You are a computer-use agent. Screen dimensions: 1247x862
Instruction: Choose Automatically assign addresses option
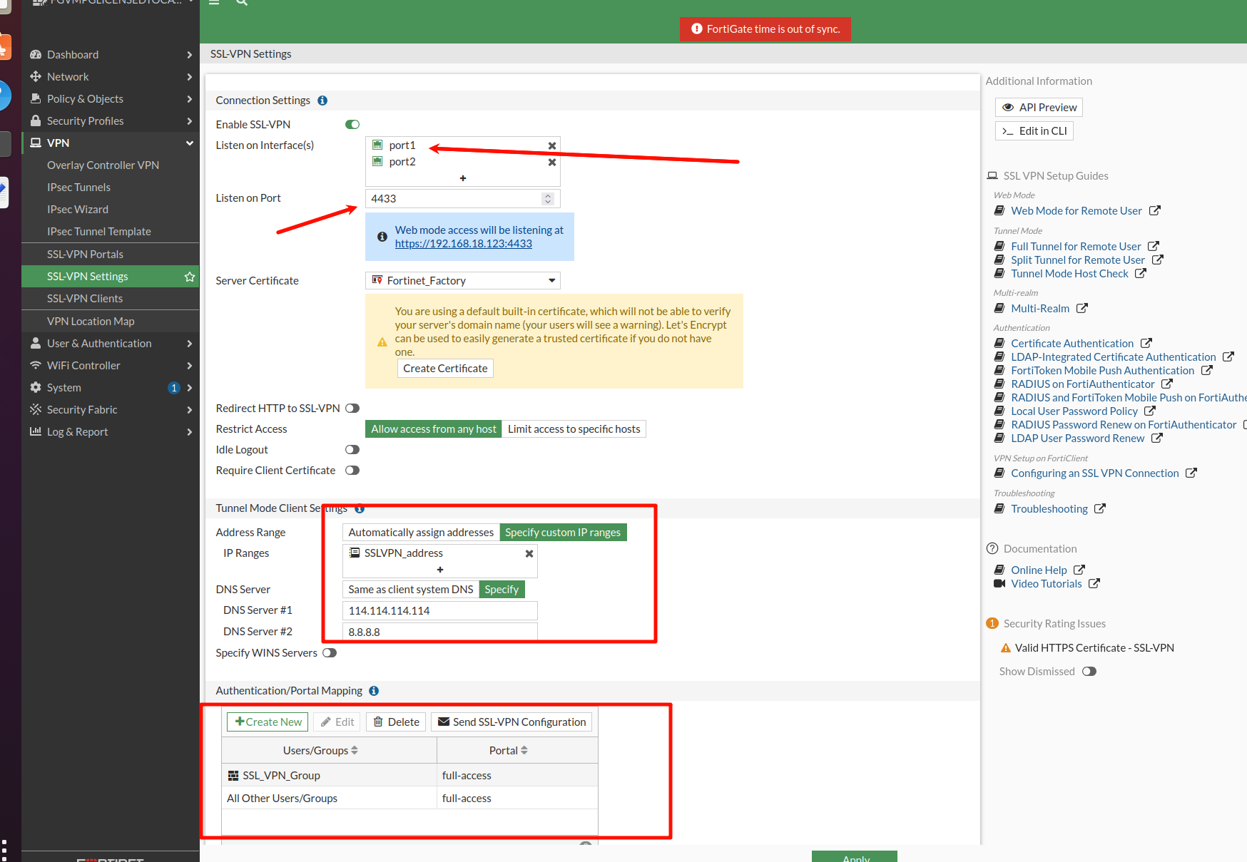coord(421,533)
